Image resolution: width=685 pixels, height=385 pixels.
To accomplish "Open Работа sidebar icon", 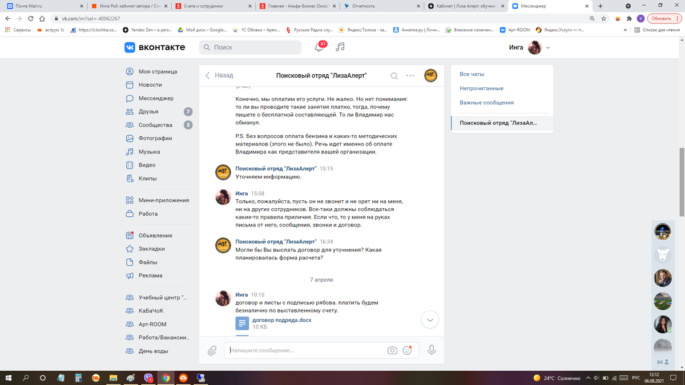I will pyautogui.click(x=130, y=214).
